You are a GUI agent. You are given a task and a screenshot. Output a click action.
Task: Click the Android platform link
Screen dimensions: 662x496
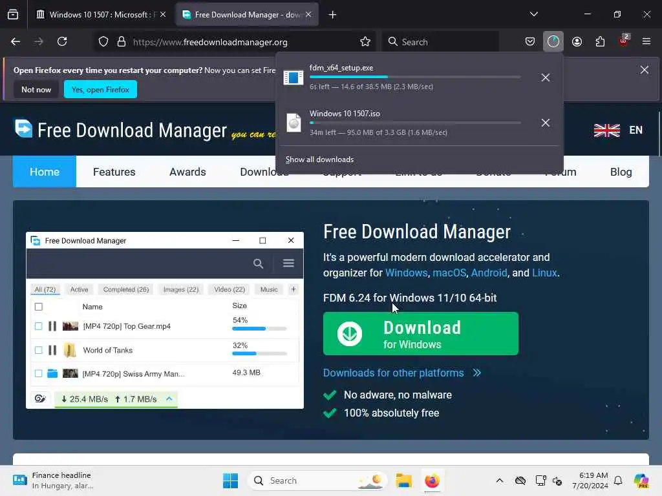[489, 273]
